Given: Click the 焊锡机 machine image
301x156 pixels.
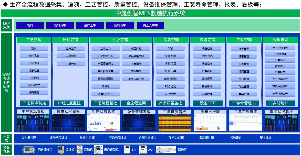Looking at the screenshot, I should 61,150.
